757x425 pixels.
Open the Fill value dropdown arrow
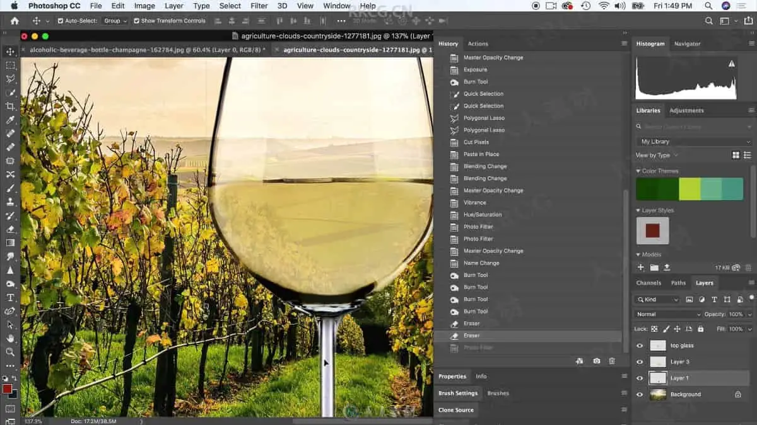[749, 329]
